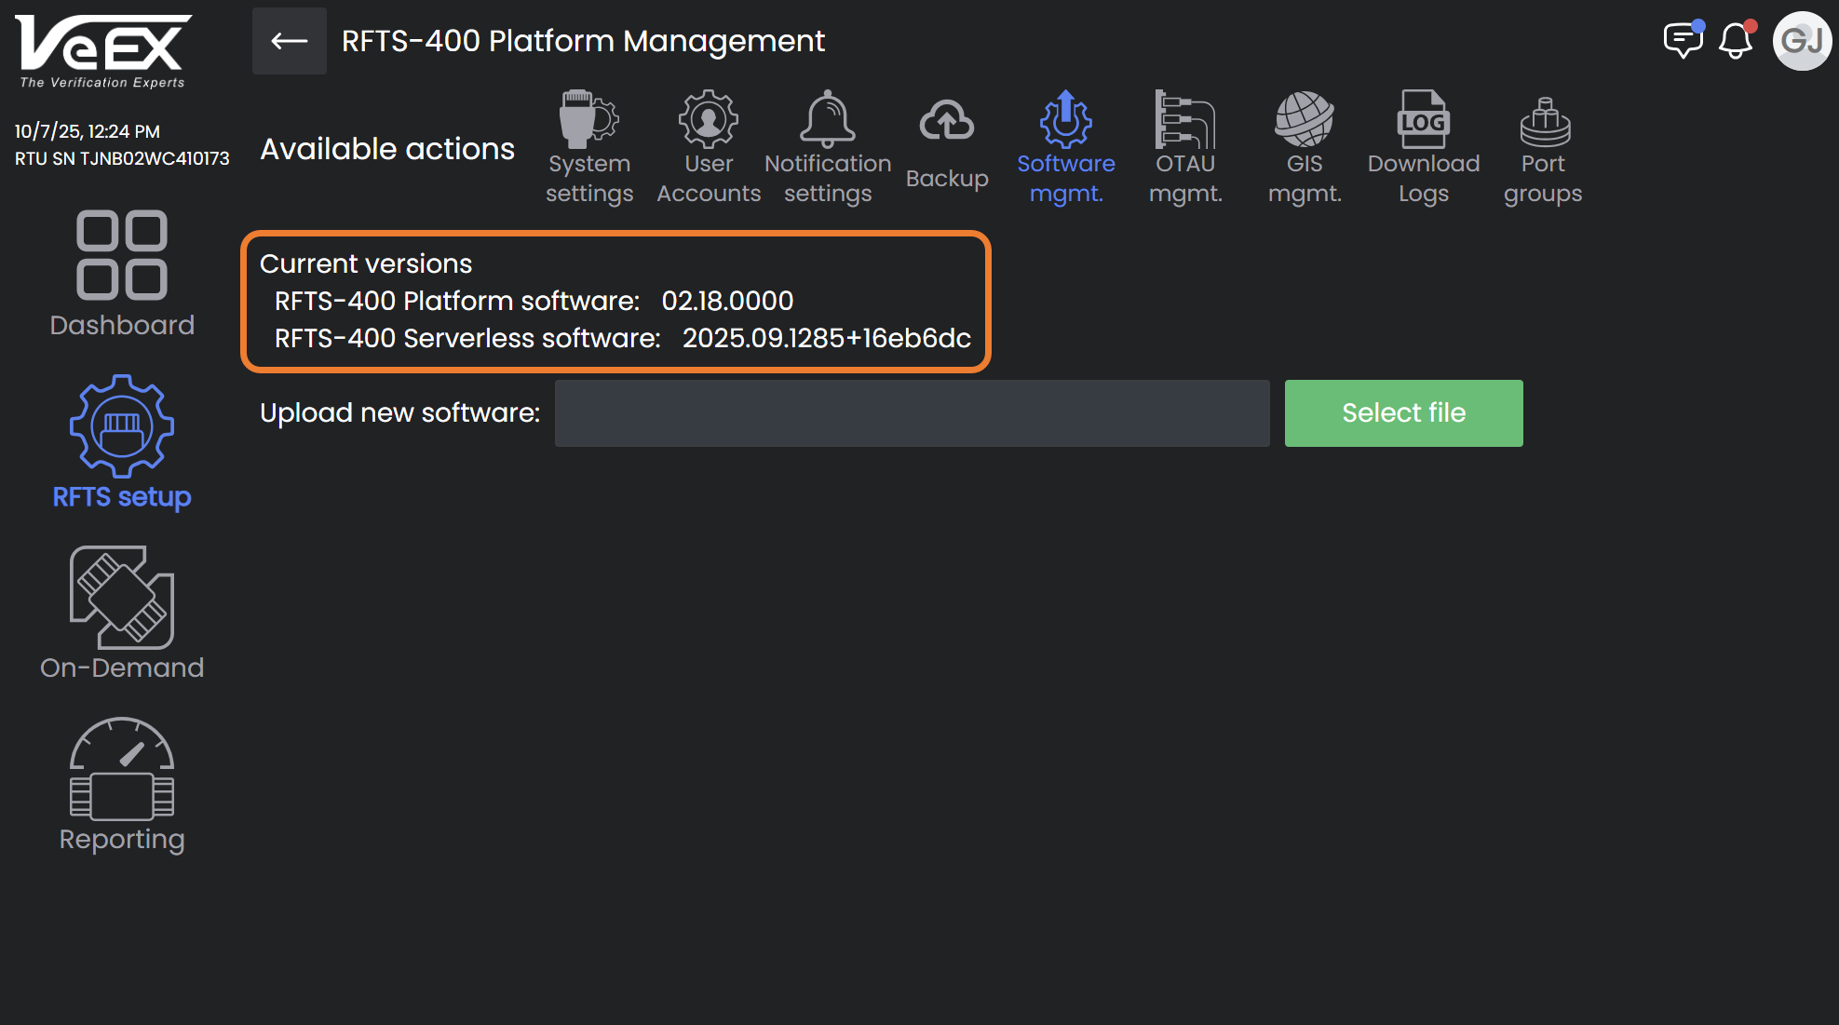Open the GJ user avatar menu

tap(1802, 40)
